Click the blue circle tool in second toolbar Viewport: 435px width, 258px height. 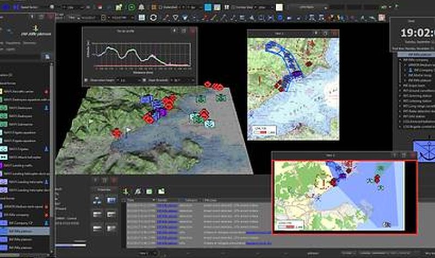point(280,18)
